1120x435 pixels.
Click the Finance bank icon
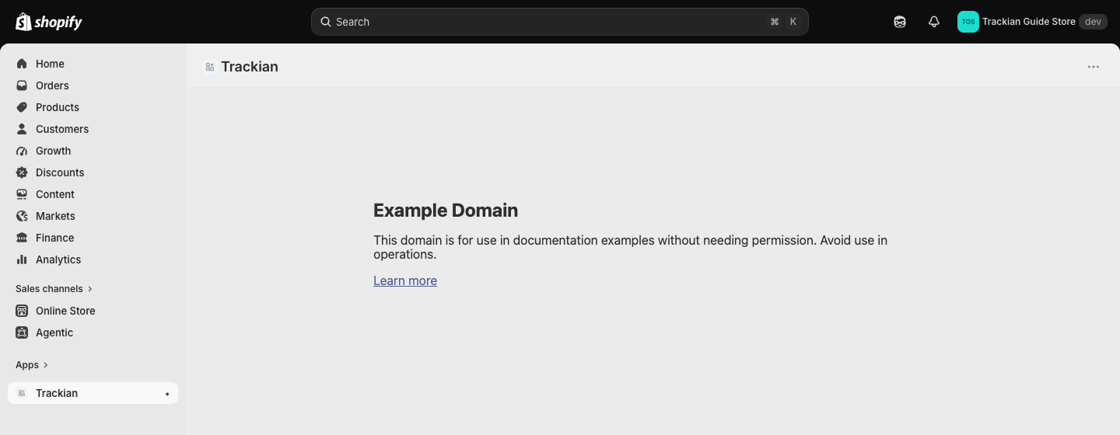tap(22, 238)
